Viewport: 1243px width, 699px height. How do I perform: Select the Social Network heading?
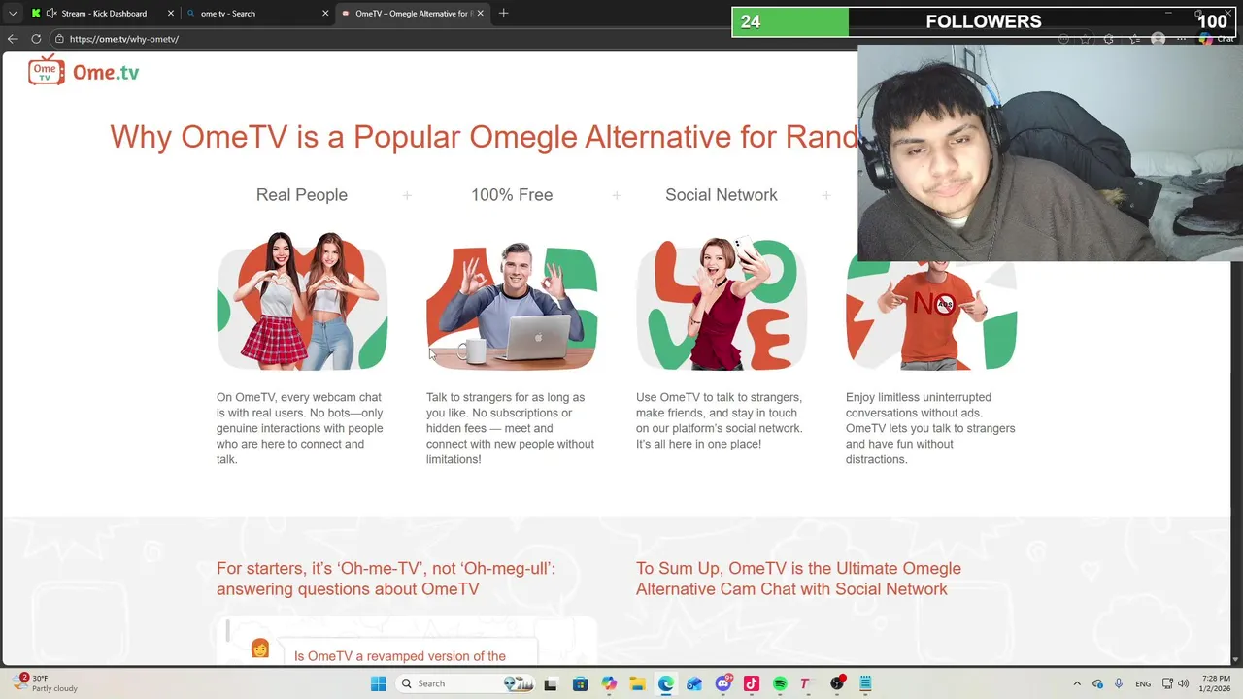tap(722, 195)
